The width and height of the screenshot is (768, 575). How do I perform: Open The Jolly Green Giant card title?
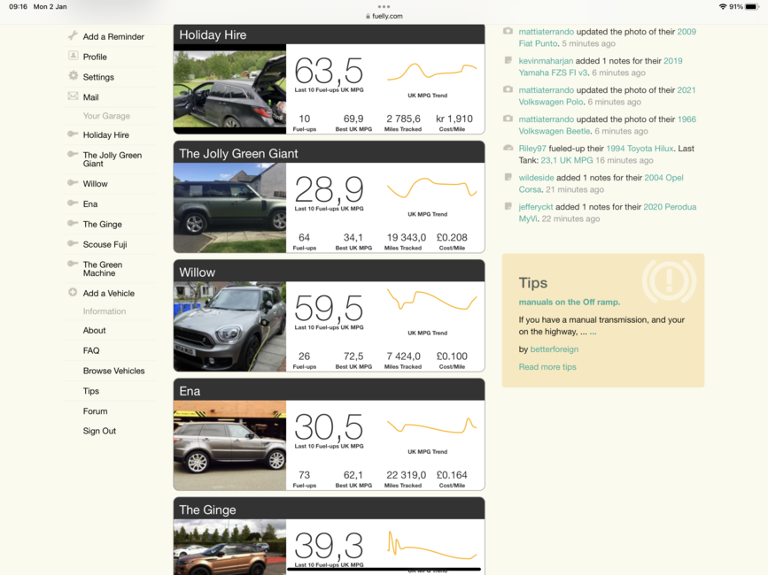tap(238, 154)
